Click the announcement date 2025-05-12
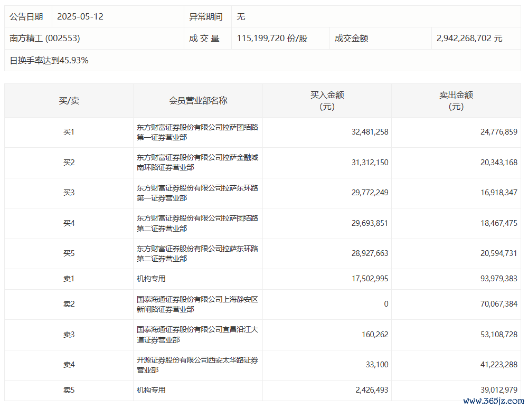The image size is (528, 409). [80, 16]
